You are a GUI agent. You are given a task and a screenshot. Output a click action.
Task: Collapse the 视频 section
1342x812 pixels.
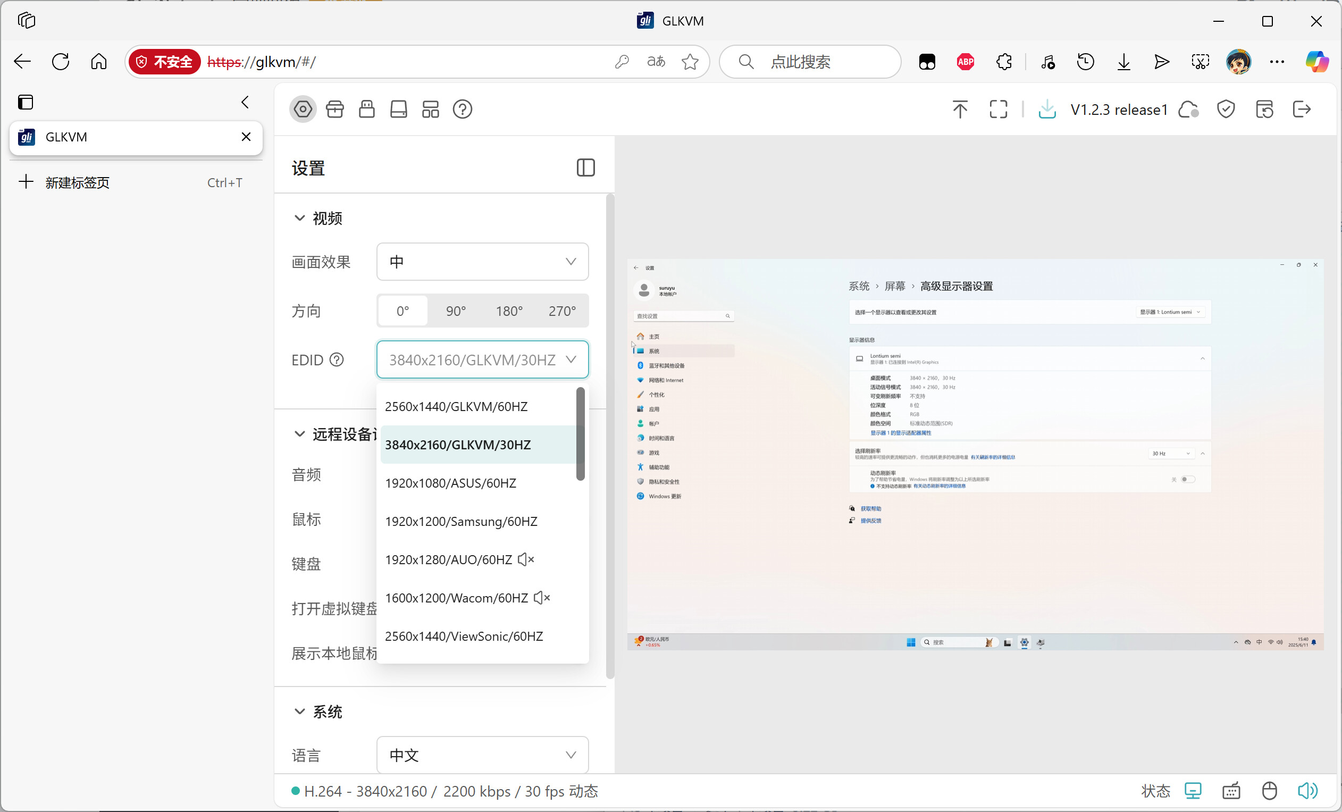(299, 218)
